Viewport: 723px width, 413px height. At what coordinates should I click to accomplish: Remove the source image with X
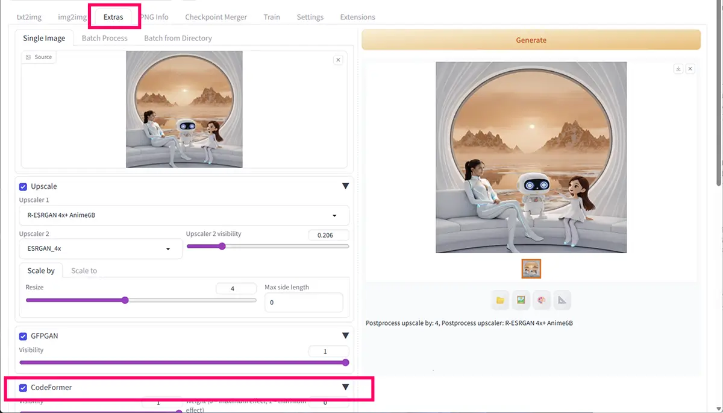click(338, 60)
